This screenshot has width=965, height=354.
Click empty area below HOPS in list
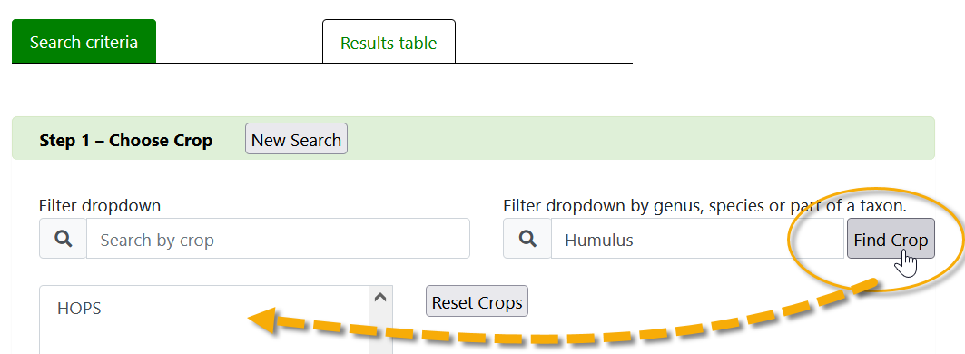[x=203, y=339]
